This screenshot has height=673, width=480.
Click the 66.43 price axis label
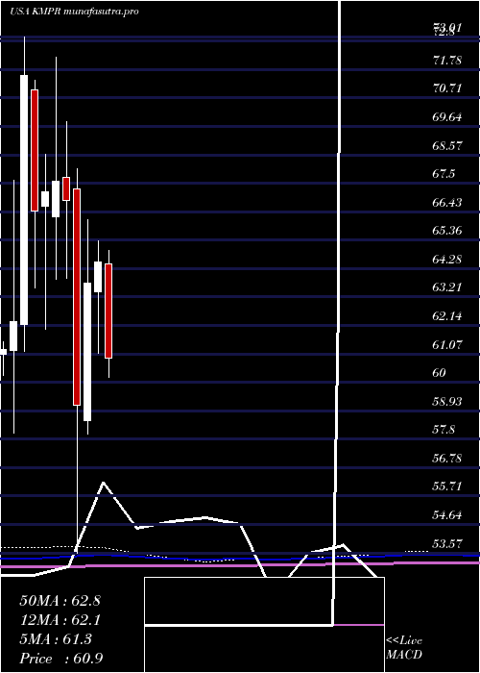pyautogui.click(x=447, y=202)
